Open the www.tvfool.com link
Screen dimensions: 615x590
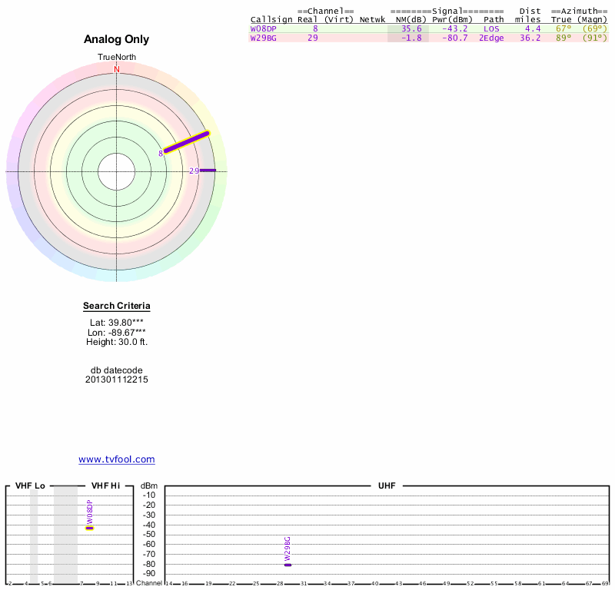116,459
